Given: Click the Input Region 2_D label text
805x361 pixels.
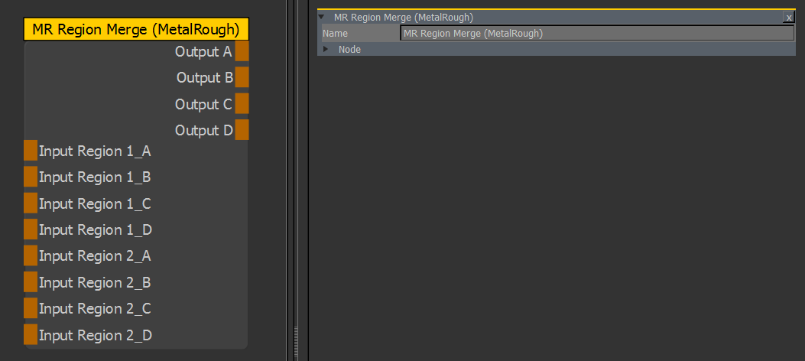Looking at the screenshot, I should (96, 336).
